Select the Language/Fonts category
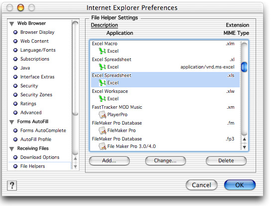This screenshot has height=206, width=273. point(38,50)
